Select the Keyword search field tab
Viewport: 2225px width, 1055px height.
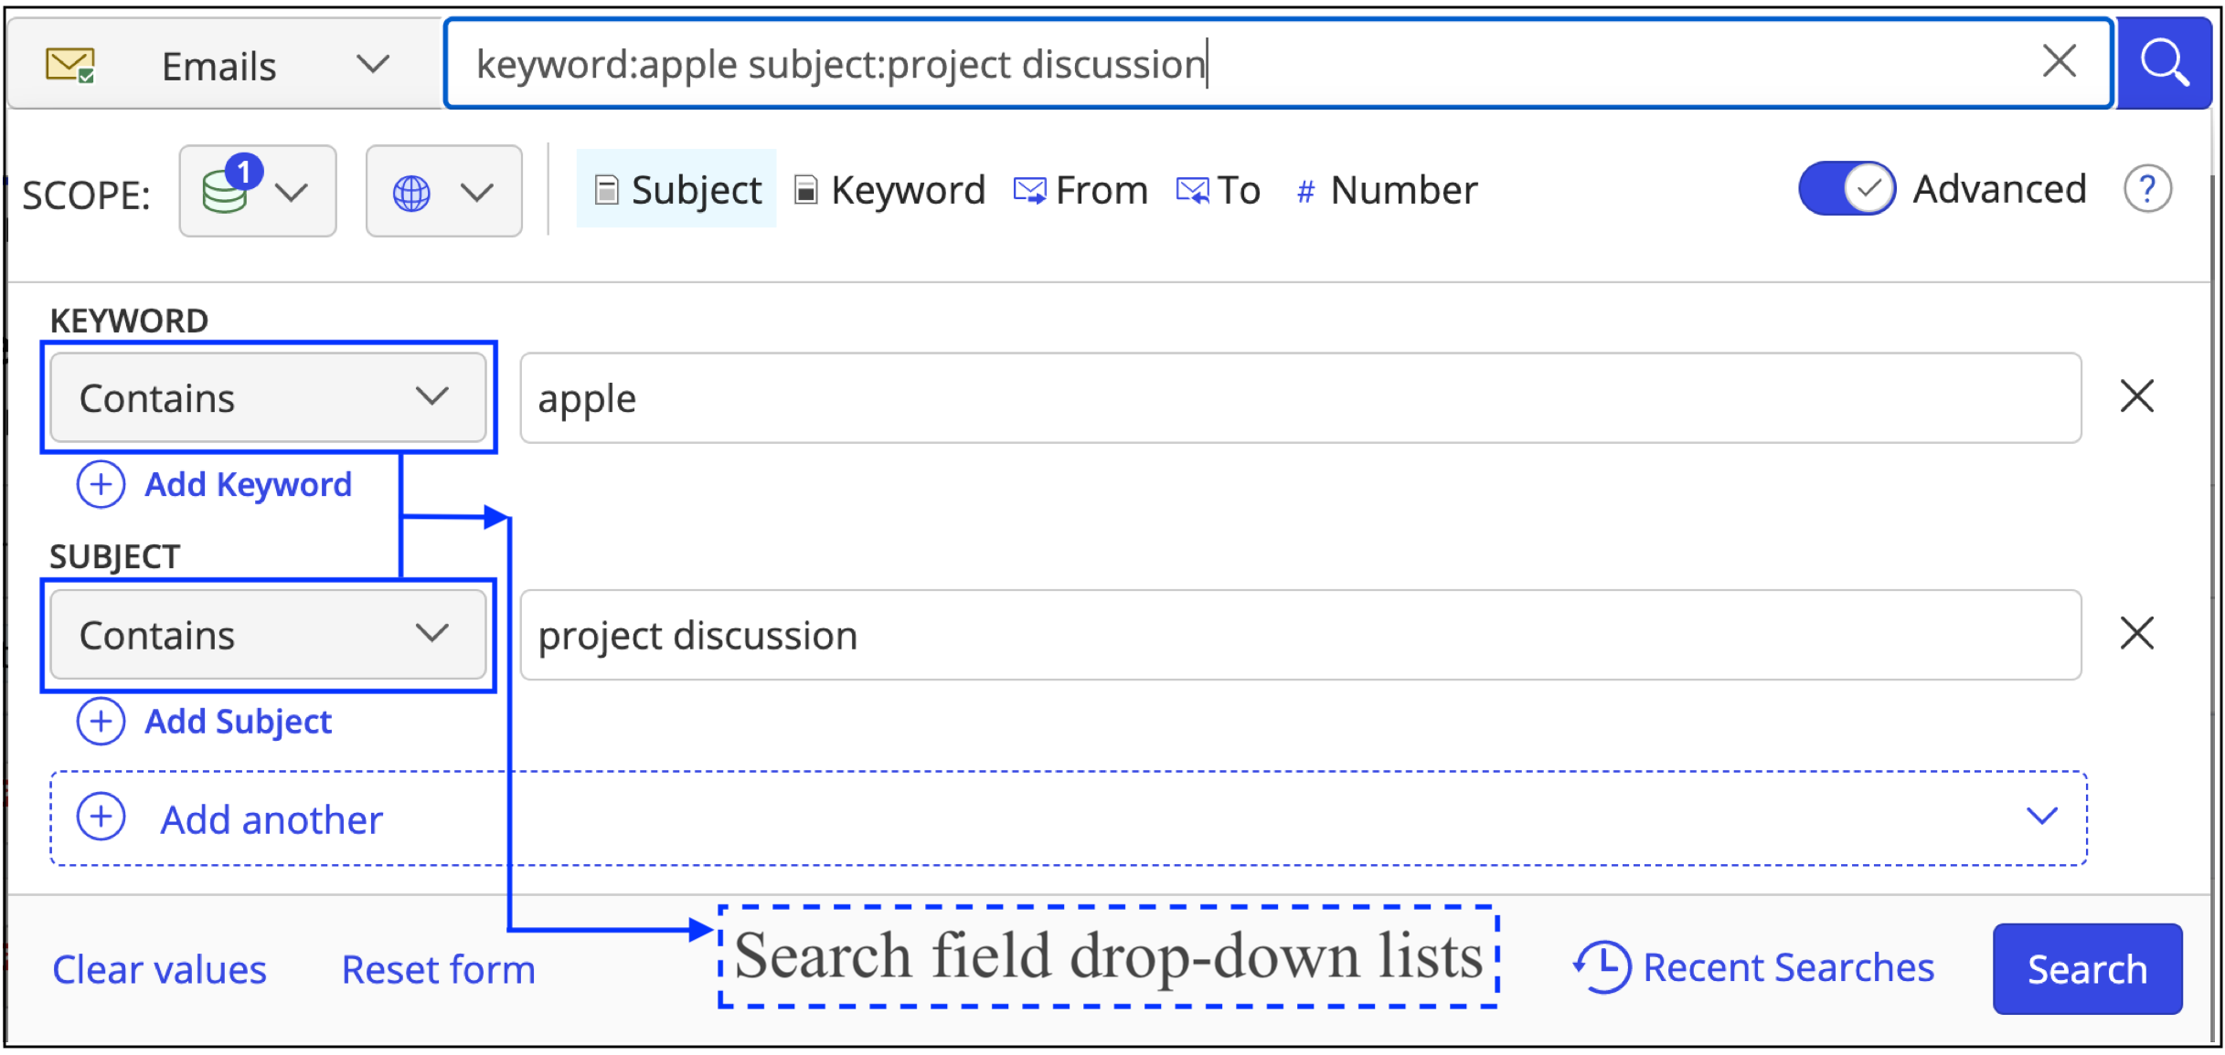point(890,190)
